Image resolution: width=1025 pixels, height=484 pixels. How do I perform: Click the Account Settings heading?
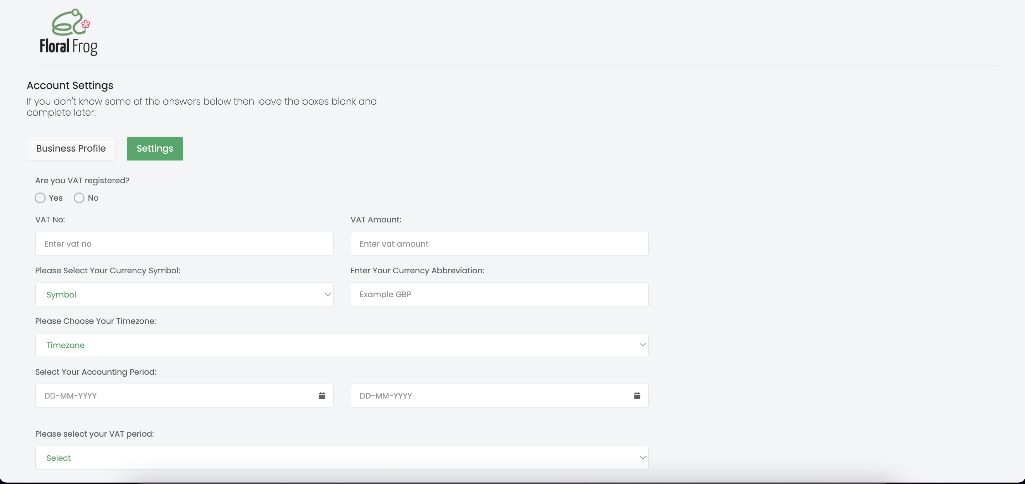pyautogui.click(x=69, y=85)
